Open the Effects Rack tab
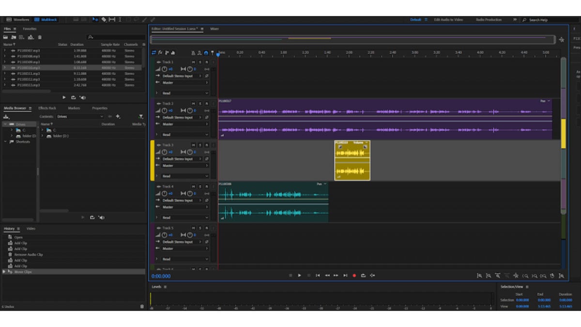 click(47, 108)
